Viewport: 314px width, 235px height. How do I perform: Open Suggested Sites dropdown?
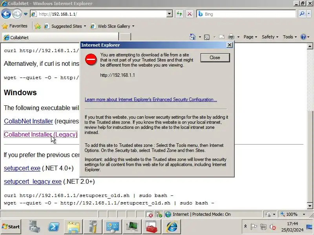tap(65, 26)
